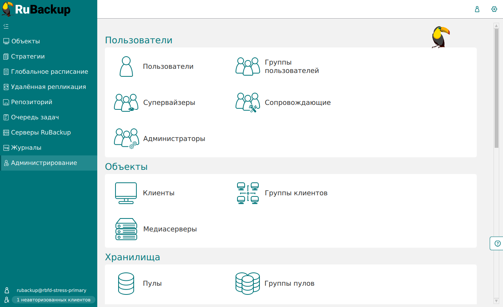Screen dimensions: 503x307
Task: Click the Pool groups stacked databases icon
Action: (x=248, y=283)
